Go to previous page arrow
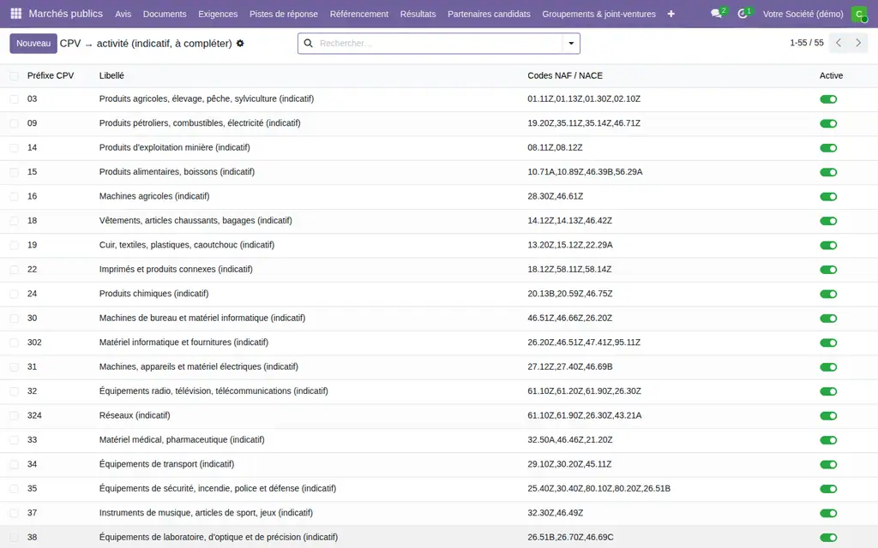878x548 pixels. click(x=839, y=43)
